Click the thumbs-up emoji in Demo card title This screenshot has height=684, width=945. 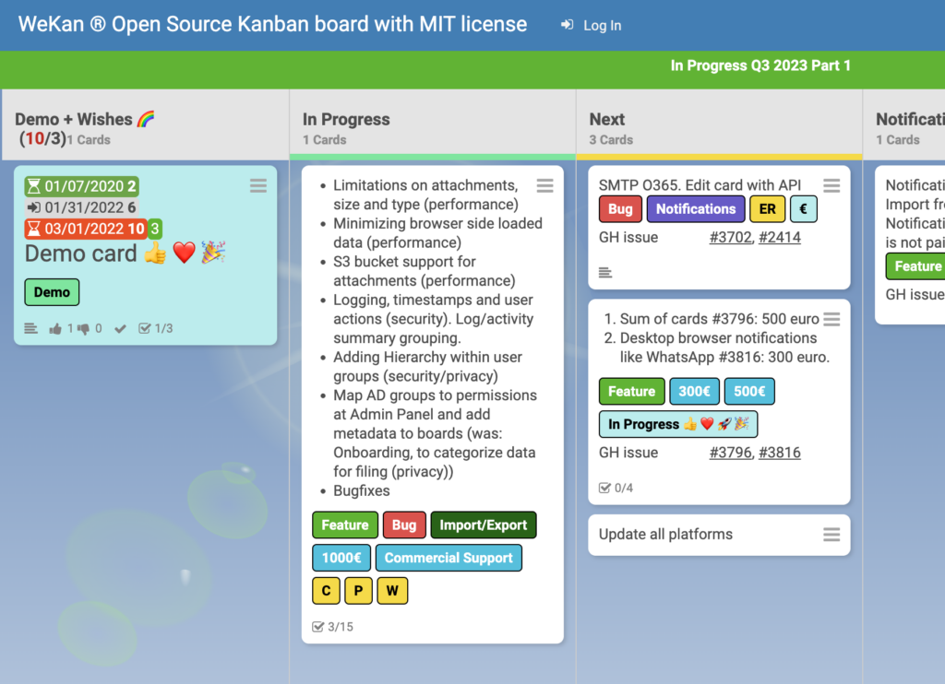[x=155, y=254]
